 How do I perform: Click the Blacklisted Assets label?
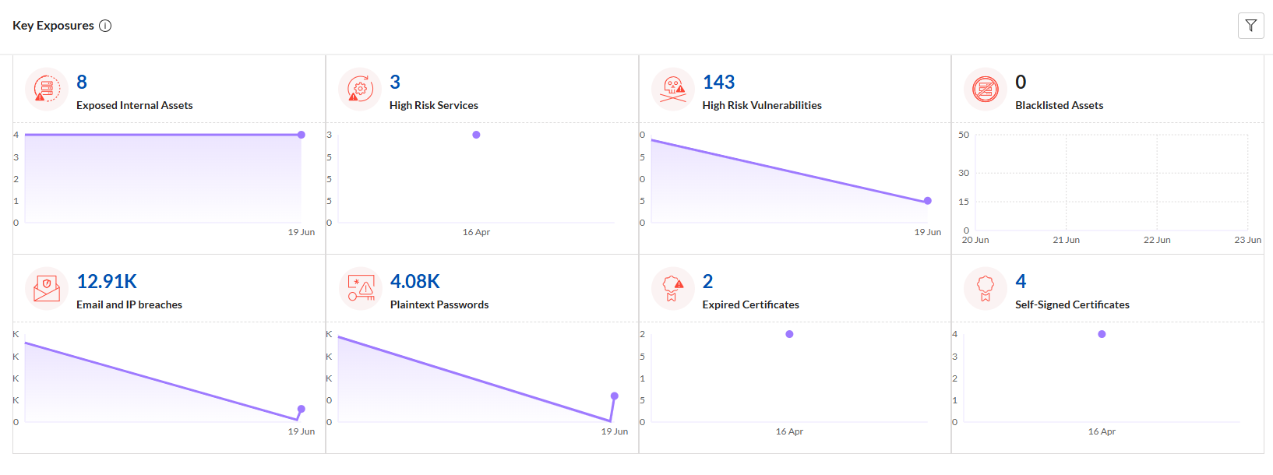pyautogui.click(x=1059, y=106)
